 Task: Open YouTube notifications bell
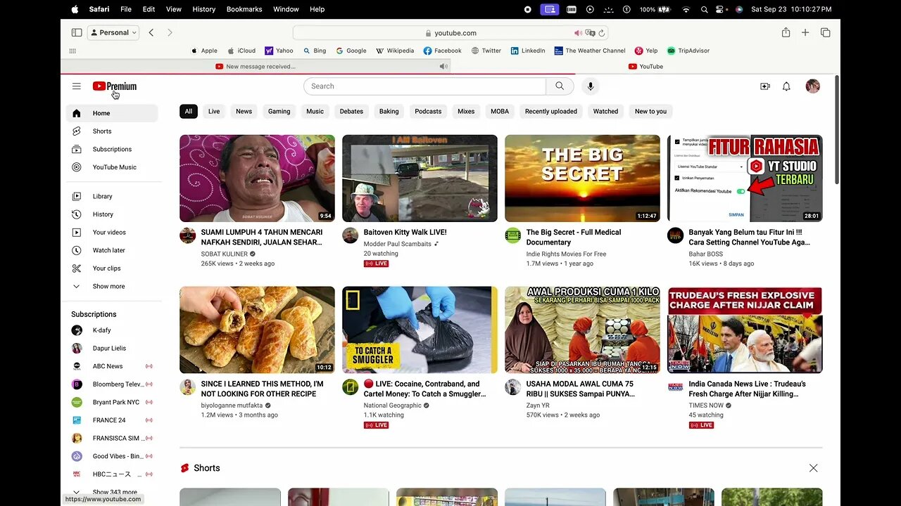tap(787, 86)
